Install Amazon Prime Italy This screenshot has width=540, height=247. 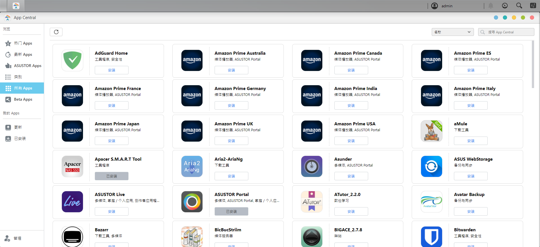(x=471, y=105)
